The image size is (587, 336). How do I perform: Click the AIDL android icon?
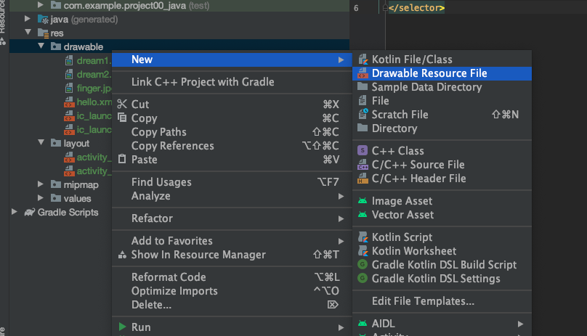(x=363, y=323)
